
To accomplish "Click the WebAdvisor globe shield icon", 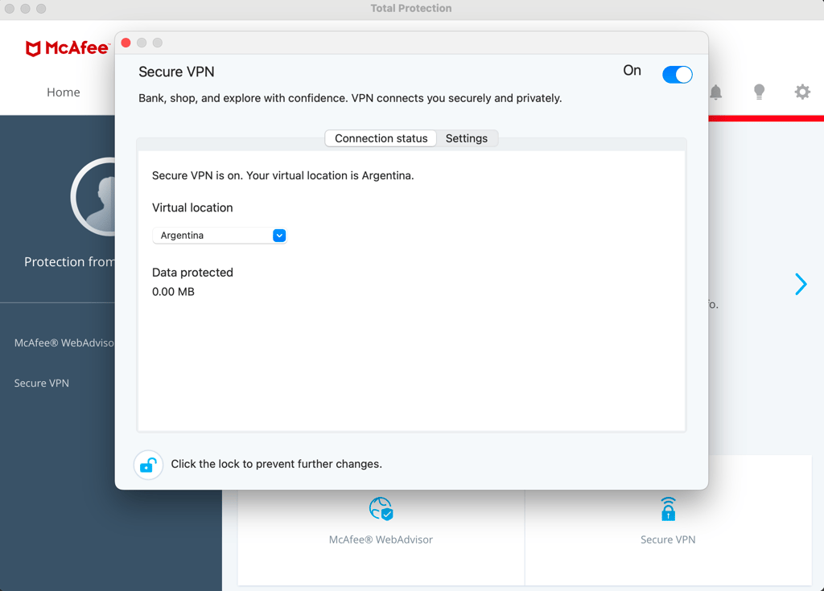I will 381,508.
